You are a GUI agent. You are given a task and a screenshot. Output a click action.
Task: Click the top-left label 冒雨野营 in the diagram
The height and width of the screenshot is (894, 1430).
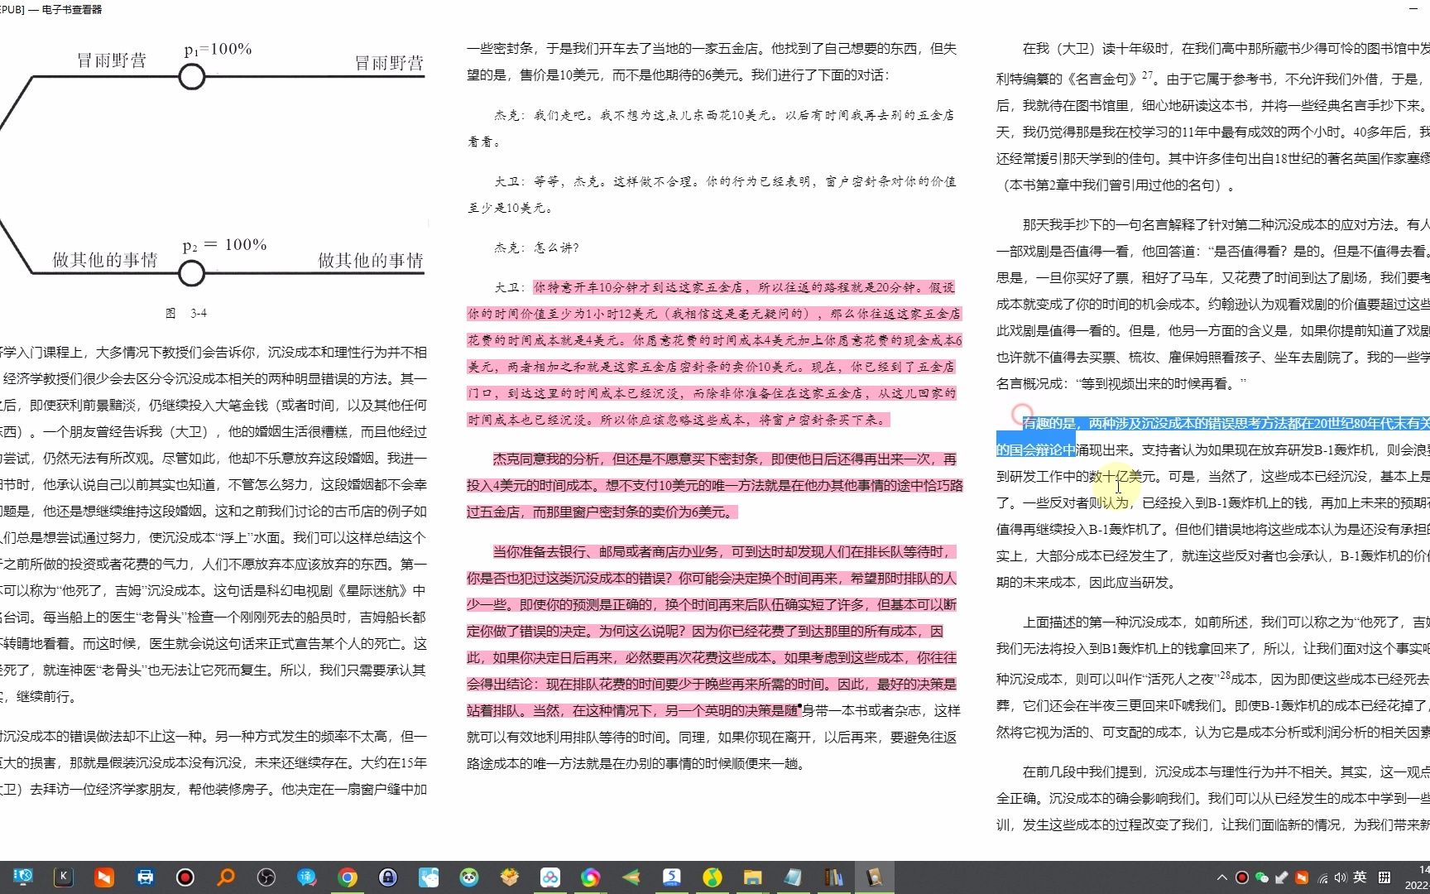coord(112,60)
